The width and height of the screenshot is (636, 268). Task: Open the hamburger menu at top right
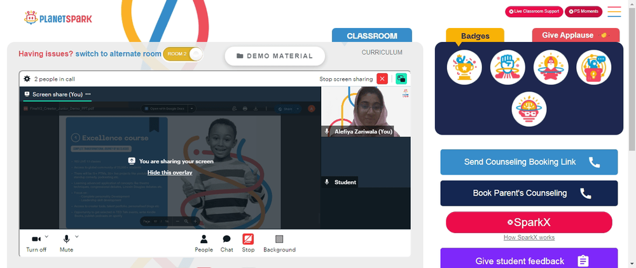pyautogui.click(x=614, y=11)
